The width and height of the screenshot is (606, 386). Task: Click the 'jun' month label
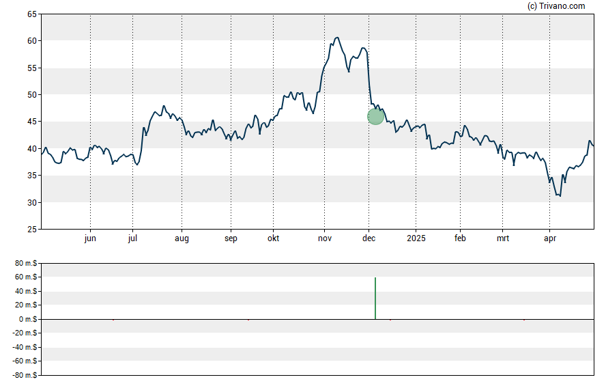90,238
